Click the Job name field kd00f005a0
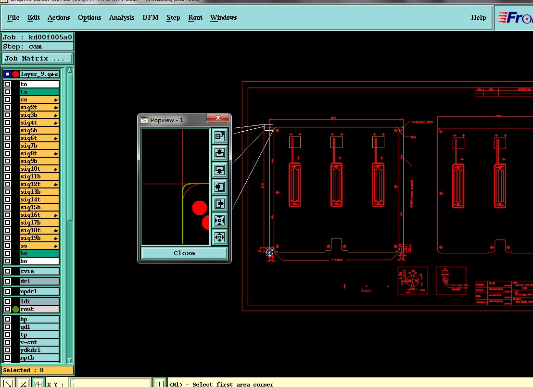The width and height of the screenshot is (533, 387). click(x=38, y=37)
